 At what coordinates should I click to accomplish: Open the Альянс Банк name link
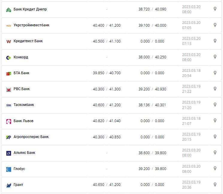[x=24, y=153]
